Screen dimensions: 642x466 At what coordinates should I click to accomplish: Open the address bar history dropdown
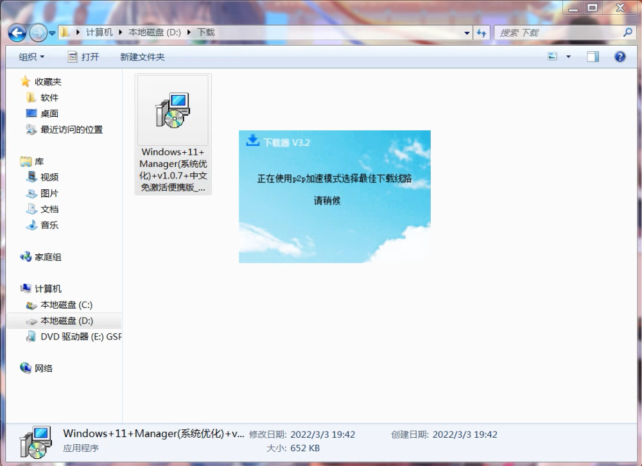pyautogui.click(x=467, y=33)
